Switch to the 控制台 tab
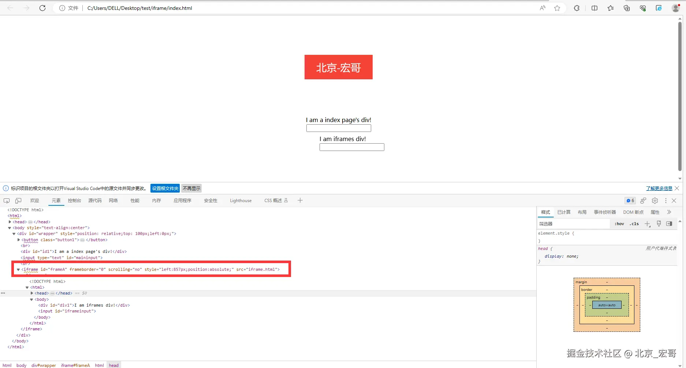 [74, 201]
